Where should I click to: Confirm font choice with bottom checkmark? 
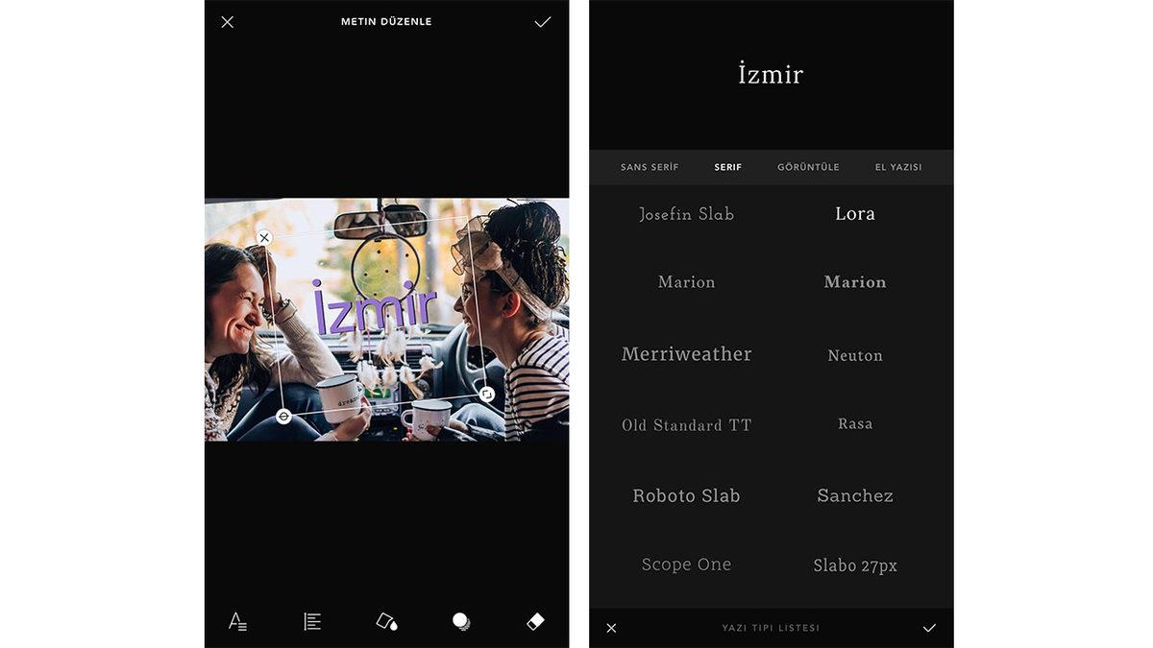point(929,628)
